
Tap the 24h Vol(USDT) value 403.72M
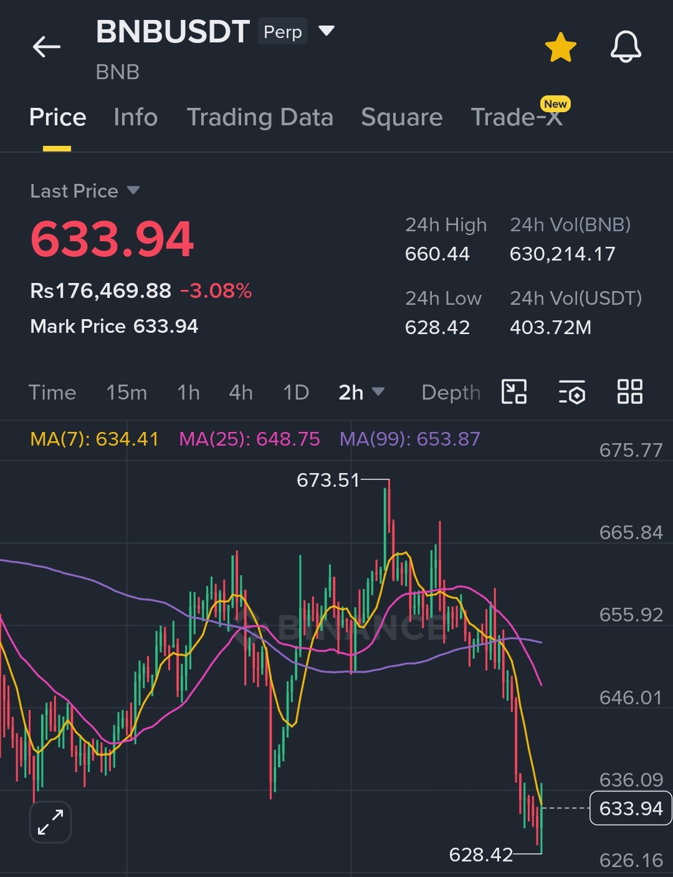pos(551,328)
